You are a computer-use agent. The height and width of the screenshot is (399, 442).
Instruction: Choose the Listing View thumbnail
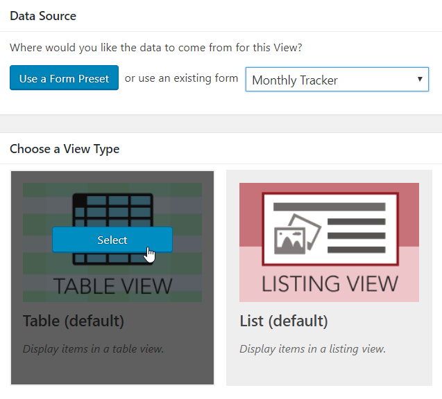(329, 242)
